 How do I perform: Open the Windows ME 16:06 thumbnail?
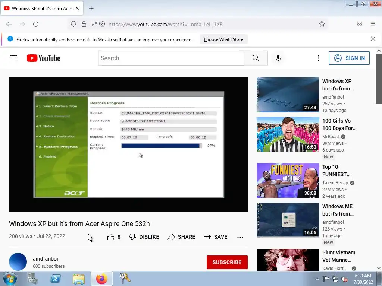click(288, 220)
